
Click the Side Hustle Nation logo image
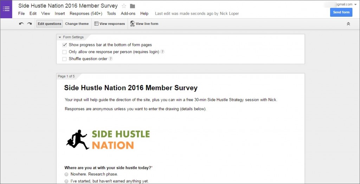pyautogui.click(x=108, y=139)
